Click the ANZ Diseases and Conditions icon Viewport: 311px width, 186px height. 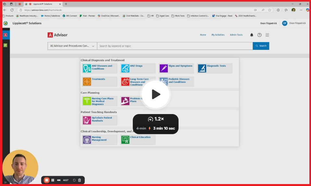point(87,68)
